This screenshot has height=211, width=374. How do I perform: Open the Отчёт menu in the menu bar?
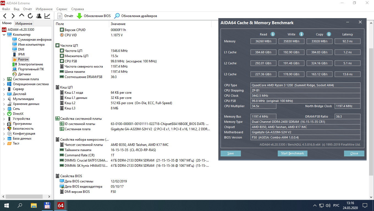(28, 9)
